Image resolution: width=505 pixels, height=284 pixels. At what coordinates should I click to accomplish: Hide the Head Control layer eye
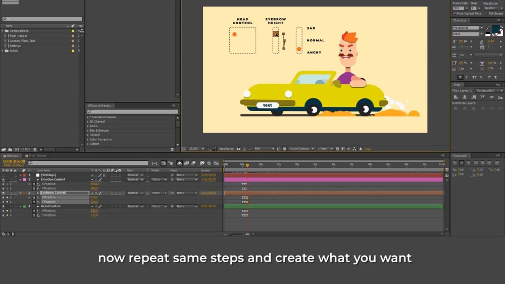pyautogui.click(x=3, y=206)
